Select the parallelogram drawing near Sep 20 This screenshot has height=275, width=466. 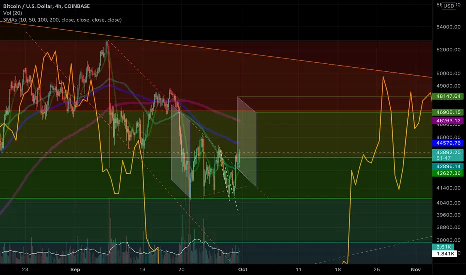point(181,151)
